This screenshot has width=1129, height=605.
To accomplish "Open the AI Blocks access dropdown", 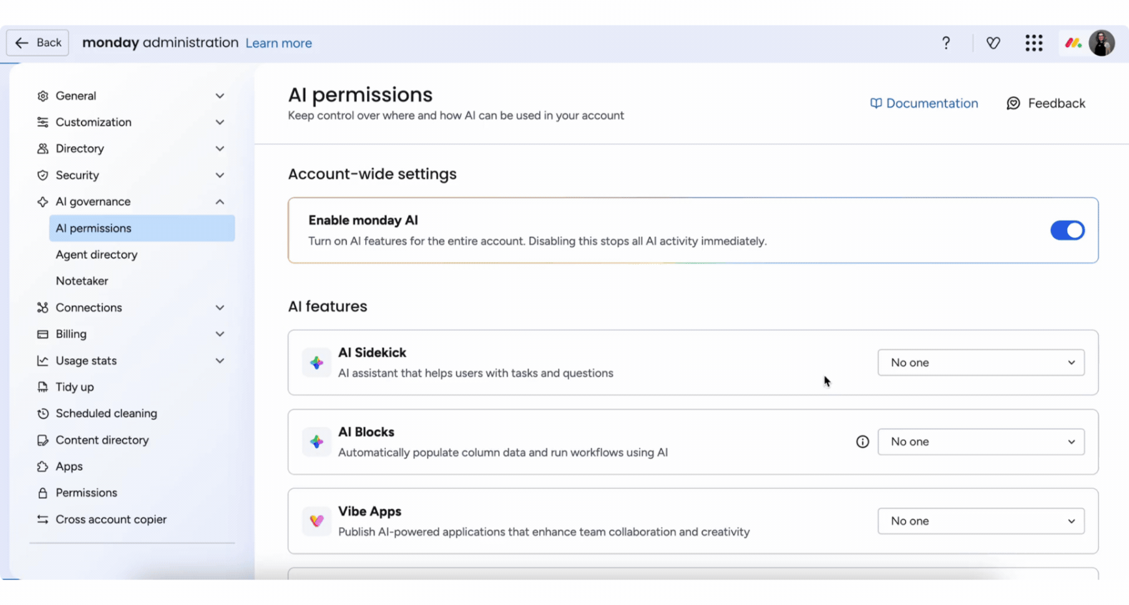I will point(980,442).
